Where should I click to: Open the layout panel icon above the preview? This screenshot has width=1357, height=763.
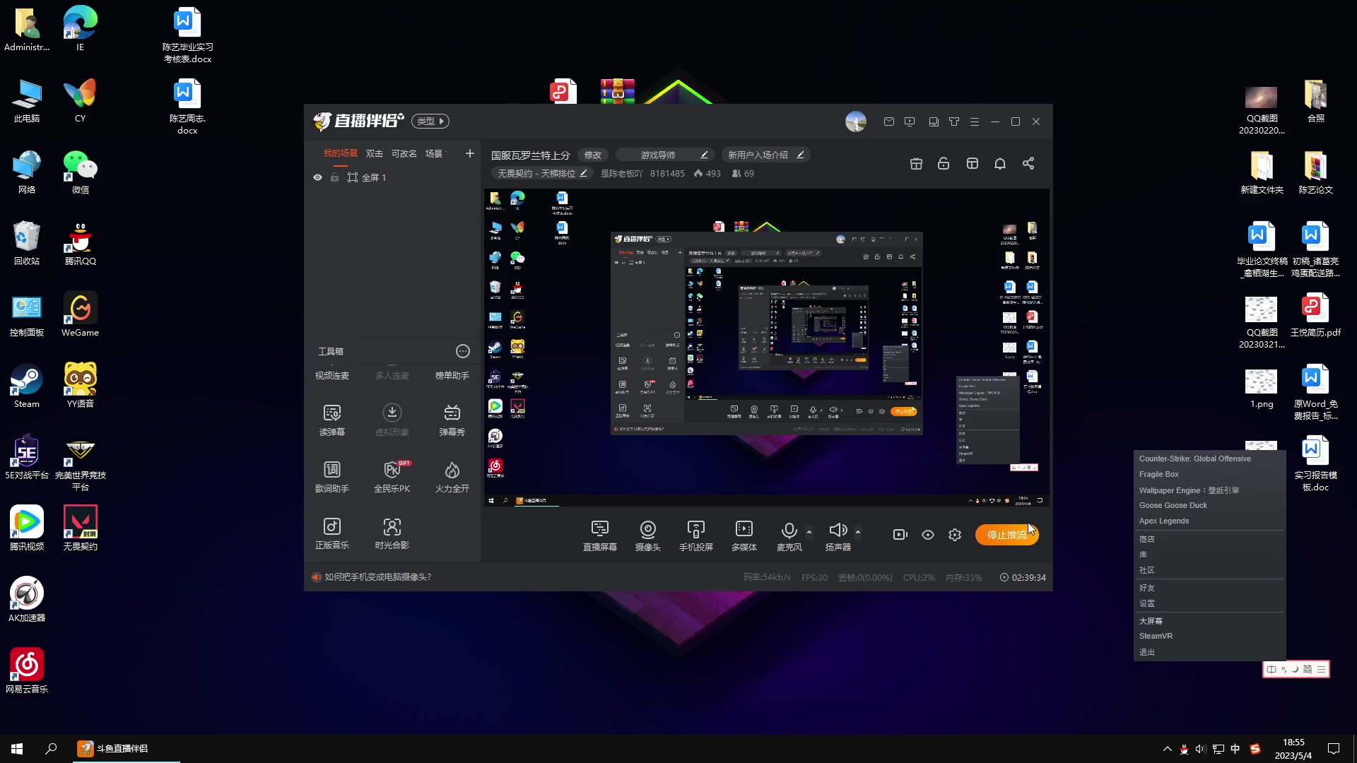pyautogui.click(x=973, y=163)
